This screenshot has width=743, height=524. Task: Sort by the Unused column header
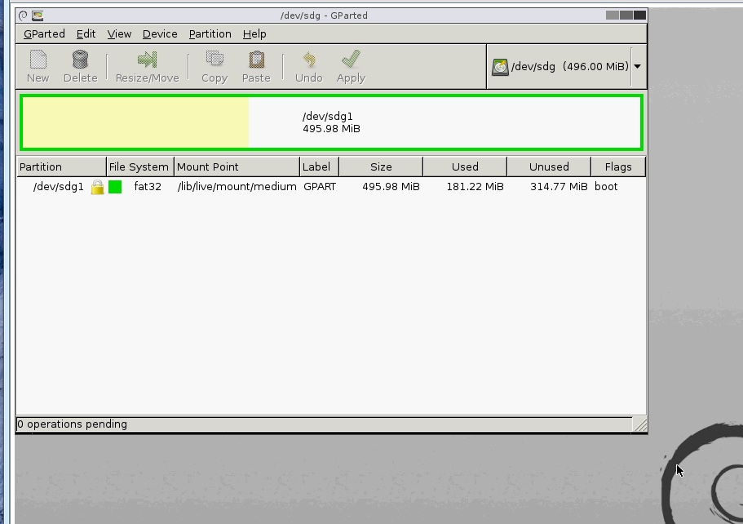[x=549, y=167]
